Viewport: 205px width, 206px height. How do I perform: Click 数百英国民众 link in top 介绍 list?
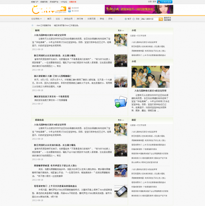(x=148, y=46)
